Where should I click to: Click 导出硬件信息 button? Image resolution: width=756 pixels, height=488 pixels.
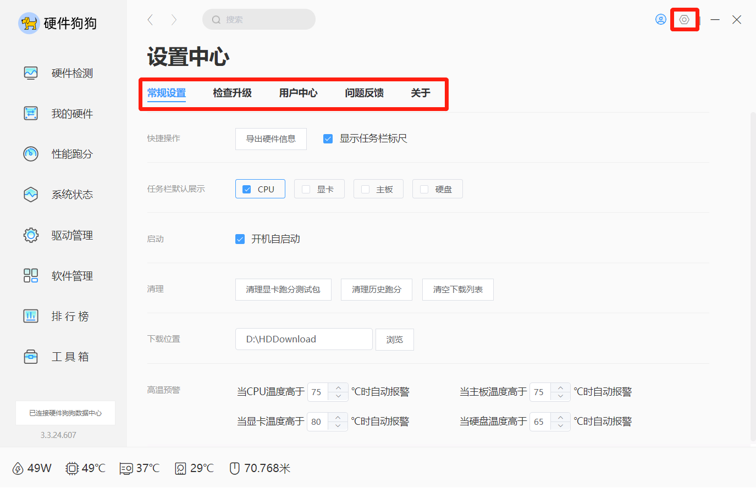tap(271, 139)
